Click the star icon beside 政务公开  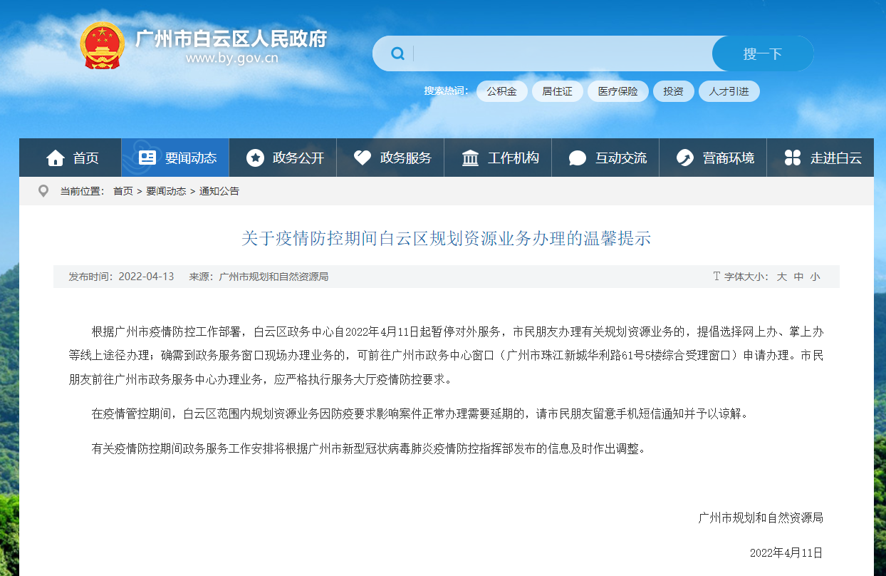click(x=255, y=158)
